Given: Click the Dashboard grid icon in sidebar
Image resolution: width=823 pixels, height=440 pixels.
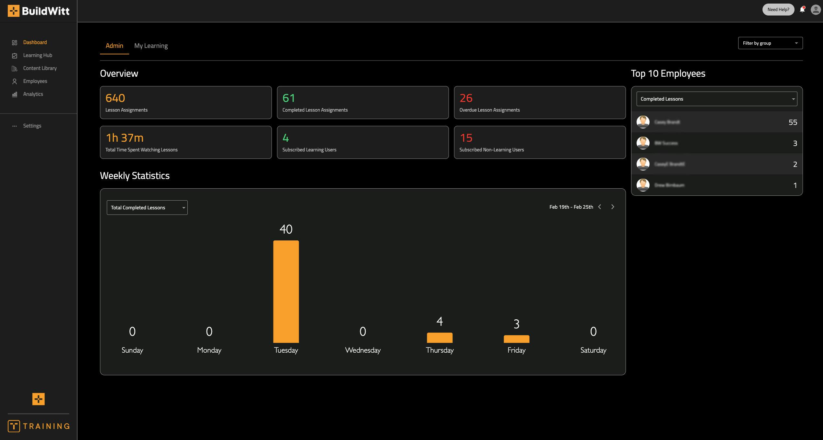Looking at the screenshot, I should coord(14,43).
